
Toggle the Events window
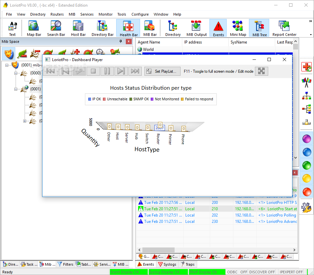218,28
